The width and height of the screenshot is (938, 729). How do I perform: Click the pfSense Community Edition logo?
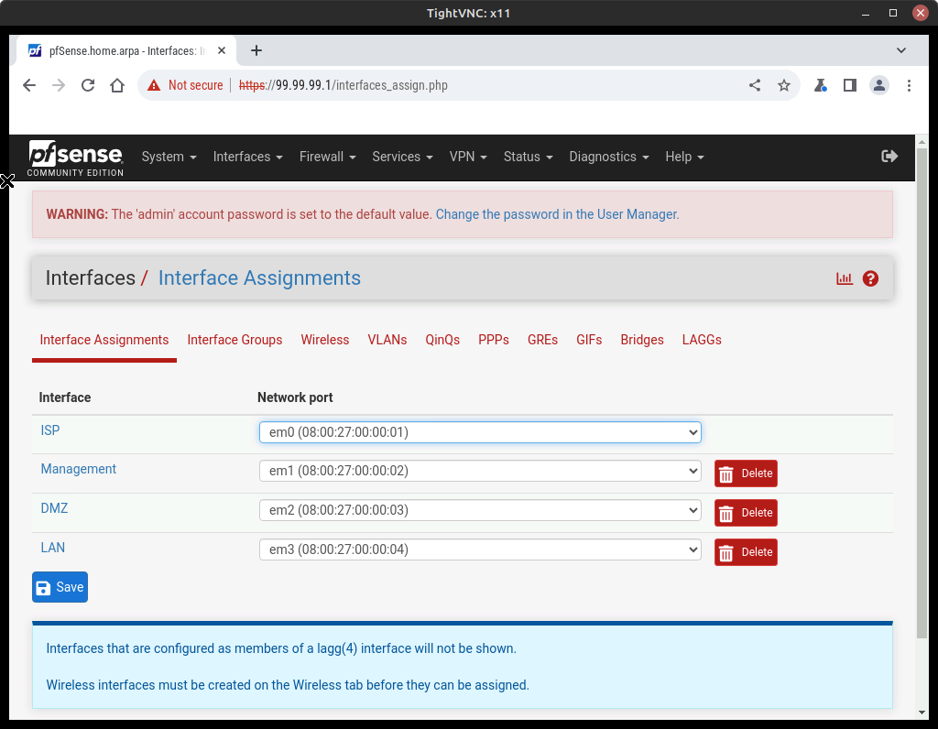75,158
